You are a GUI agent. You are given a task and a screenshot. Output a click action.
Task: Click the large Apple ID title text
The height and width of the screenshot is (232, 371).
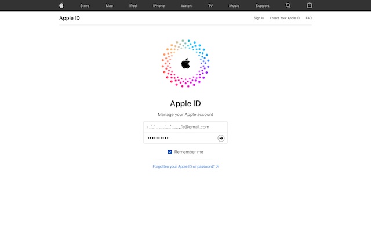click(x=185, y=103)
